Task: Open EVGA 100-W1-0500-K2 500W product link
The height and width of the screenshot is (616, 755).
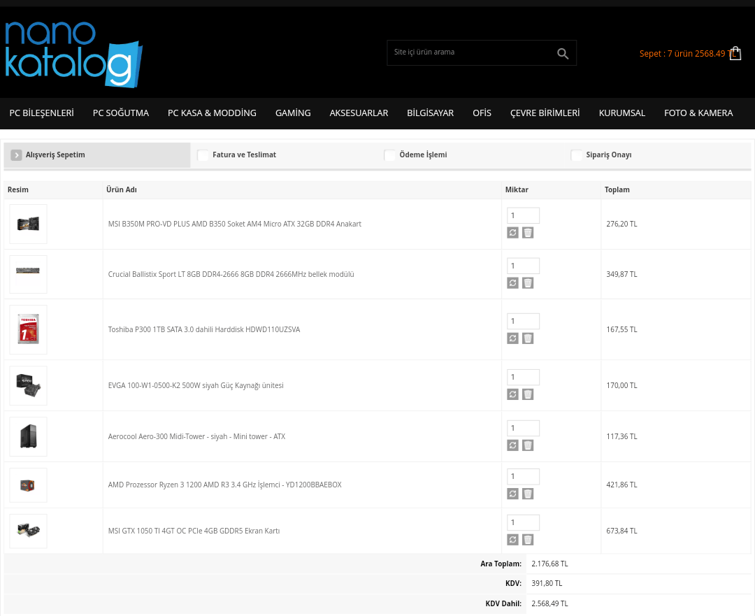Action: [x=196, y=385]
